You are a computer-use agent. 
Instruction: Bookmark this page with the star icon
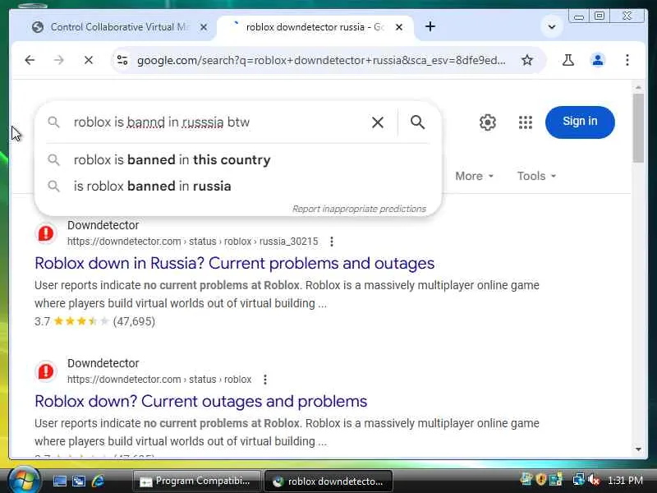(527, 60)
